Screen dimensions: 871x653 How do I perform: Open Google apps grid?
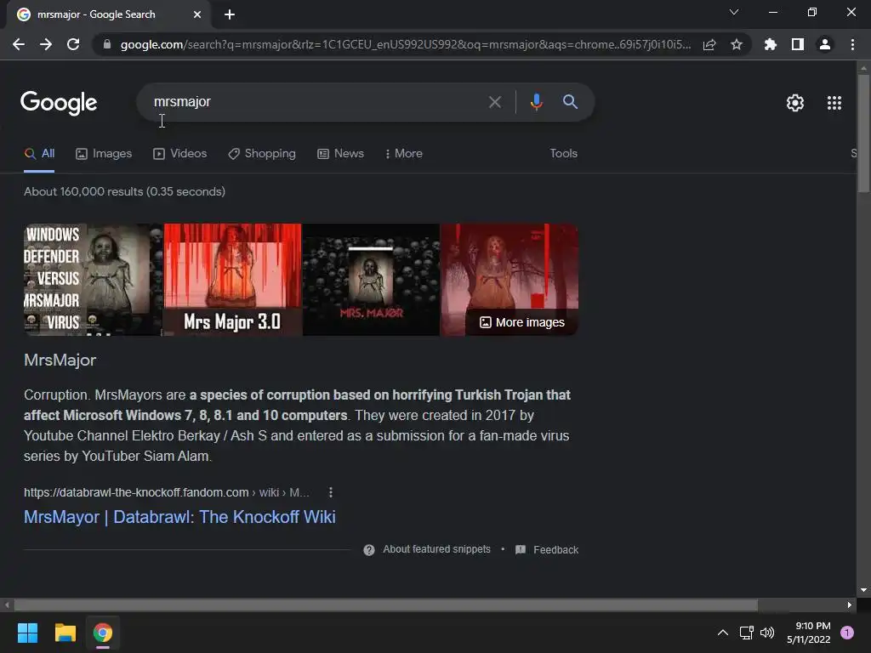pos(834,103)
